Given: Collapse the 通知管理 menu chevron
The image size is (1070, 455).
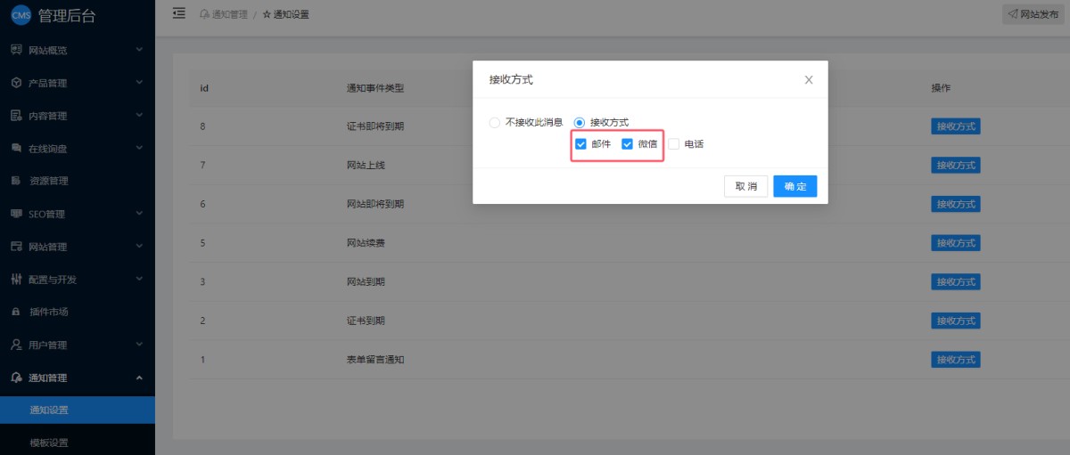Looking at the screenshot, I should (x=139, y=378).
